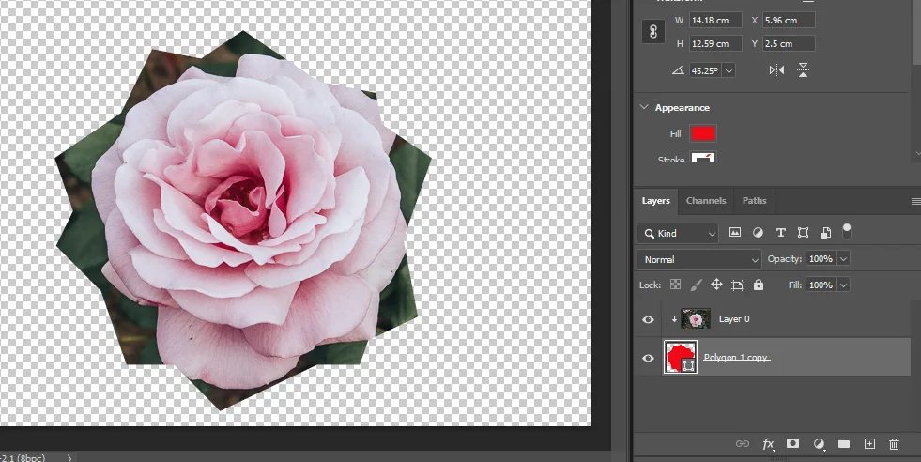921x462 pixels.
Task: Select Layer 0 rose thumbnail
Action: 696,319
